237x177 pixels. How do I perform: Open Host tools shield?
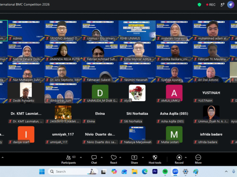pos(155,159)
